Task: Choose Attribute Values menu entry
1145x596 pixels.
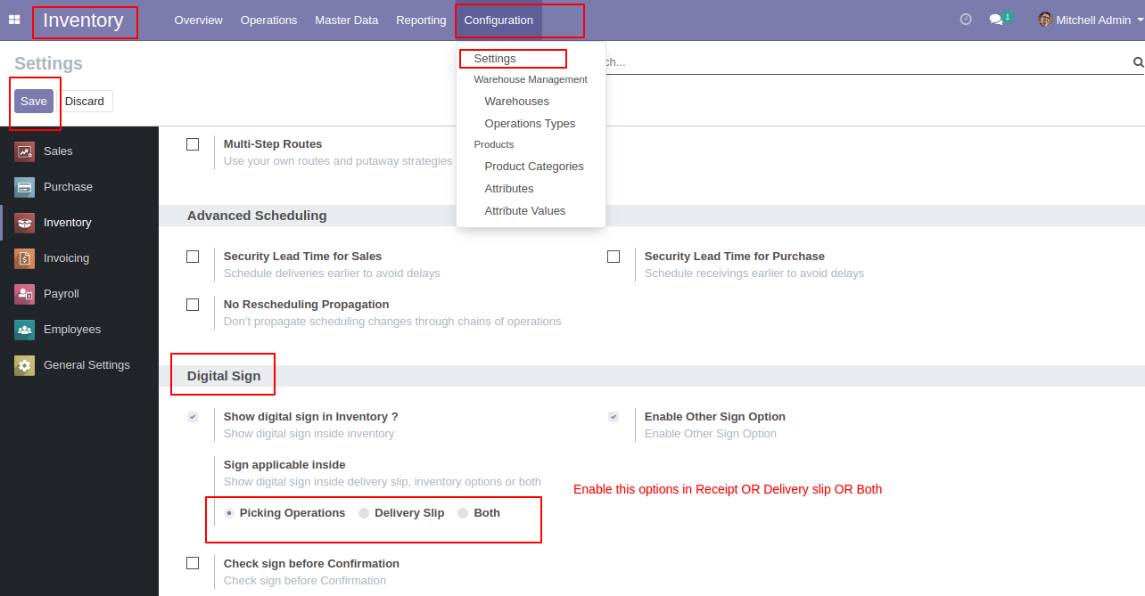Action: pyautogui.click(x=525, y=211)
